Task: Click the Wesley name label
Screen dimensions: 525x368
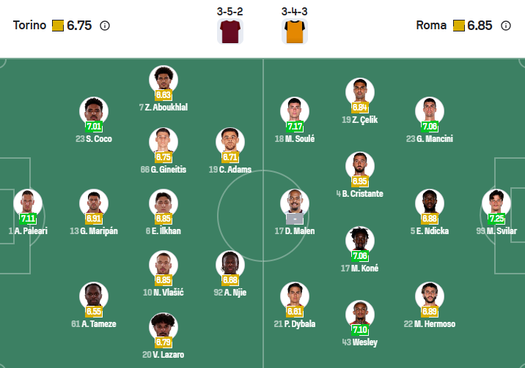Action: pyautogui.click(x=359, y=342)
